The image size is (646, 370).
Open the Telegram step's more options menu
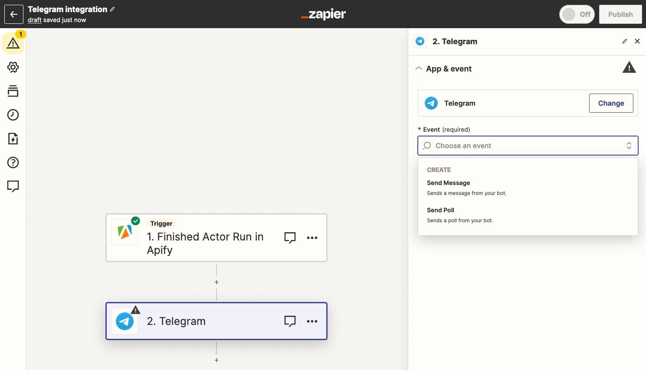(312, 321)
